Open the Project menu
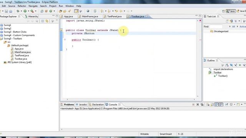The width and height of the screenshot is (246, 138). pyautogui.click(x=53, y=6)
